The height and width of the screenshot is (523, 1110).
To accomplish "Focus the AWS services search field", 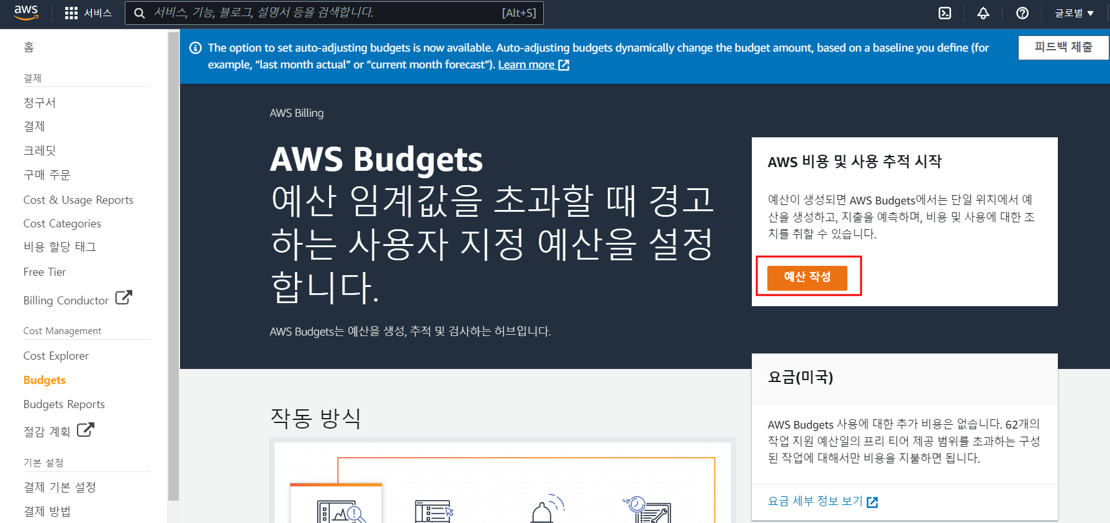I will coord(334,13).
